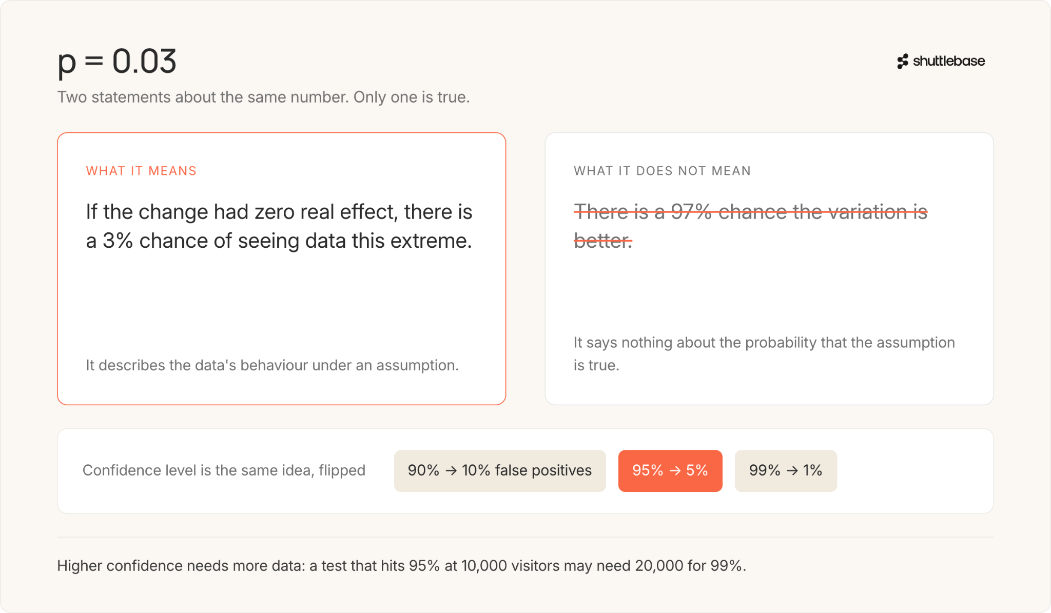Select the 99% → 1% confidence chip
Screen dimensions: 1051x613
coord(786,470)
